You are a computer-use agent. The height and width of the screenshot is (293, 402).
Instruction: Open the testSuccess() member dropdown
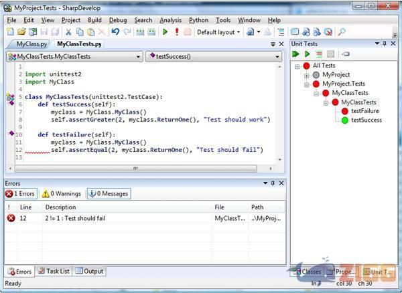coord(213,57)
